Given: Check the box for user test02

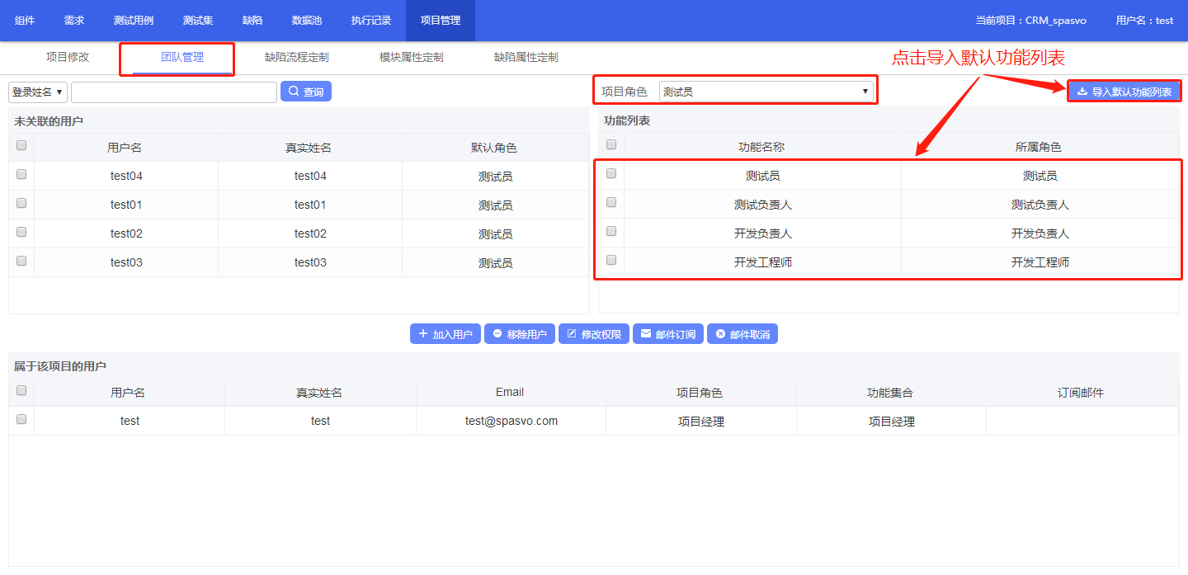Looking at the screenshot, I should tap(21, 232).
